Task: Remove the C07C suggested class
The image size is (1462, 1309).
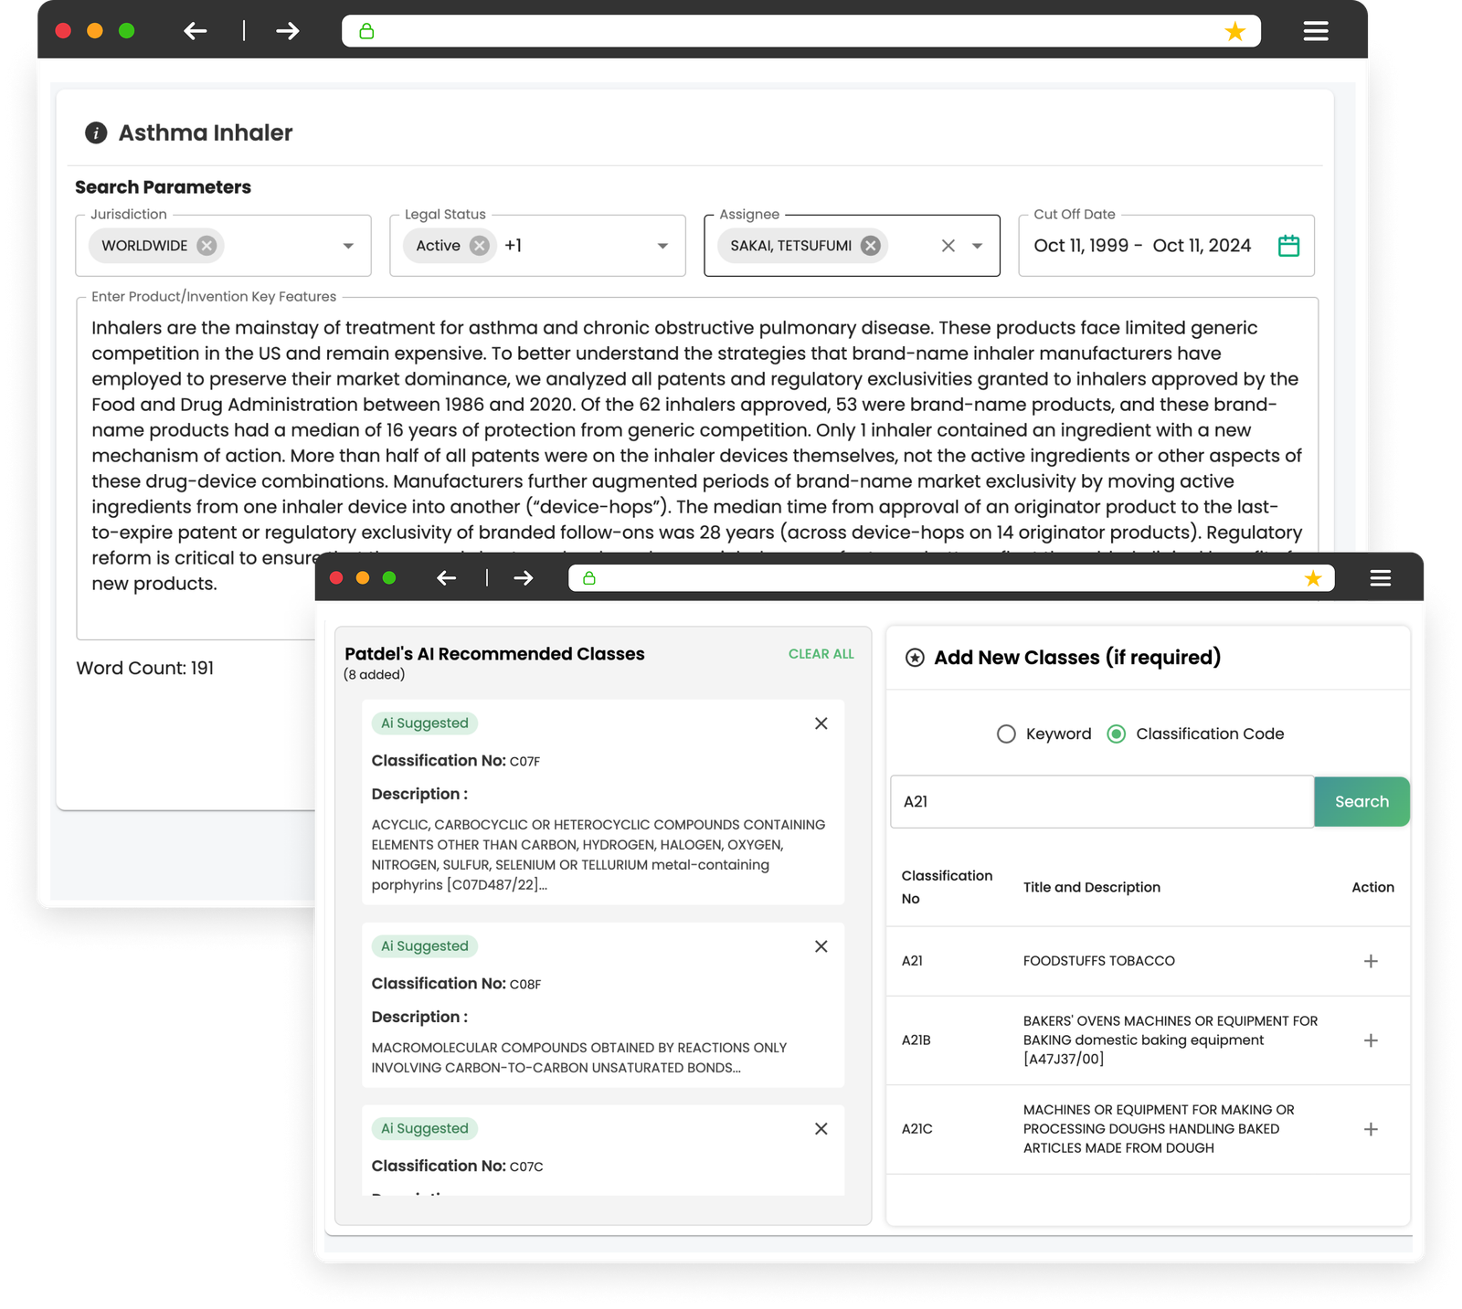Action: pos(821,1129)
